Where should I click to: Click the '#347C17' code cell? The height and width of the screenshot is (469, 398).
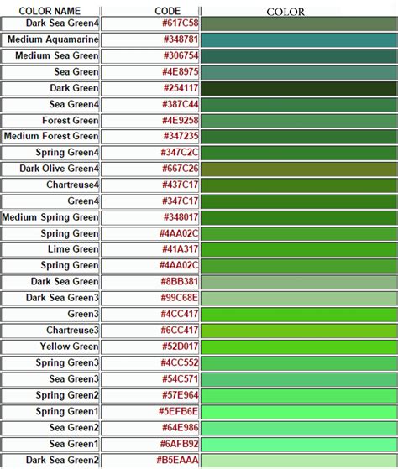click(150, 201)
